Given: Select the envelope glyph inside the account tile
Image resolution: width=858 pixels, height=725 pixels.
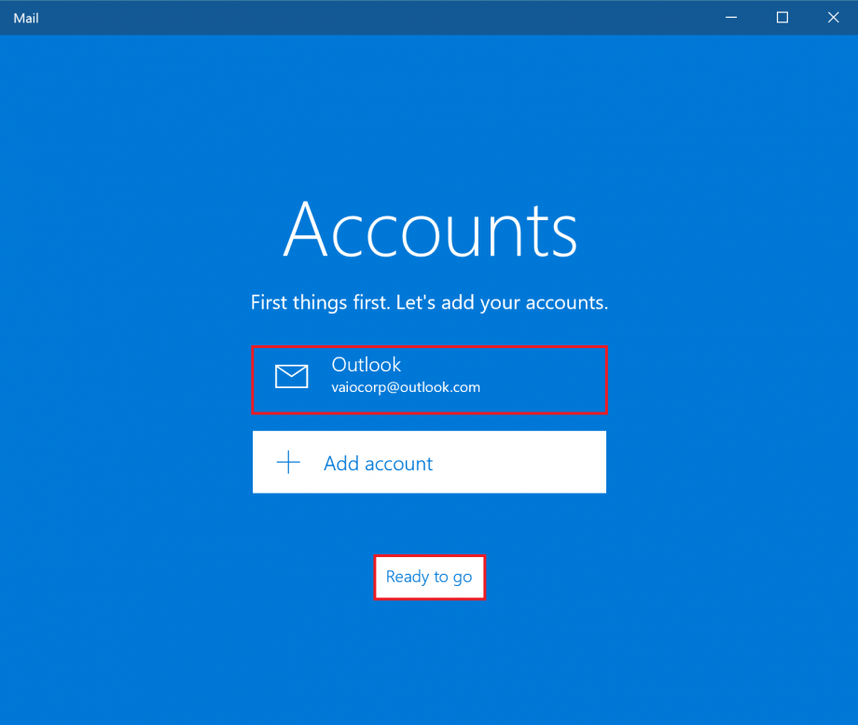Looking at the screenshot, I should click(292, 377).
